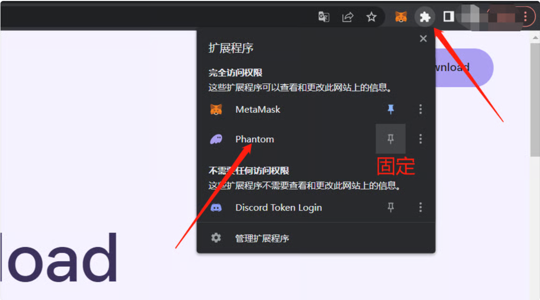540x300 pixels.
Task: Open 管理扩展程序 manage extensions
Action: 262,238
